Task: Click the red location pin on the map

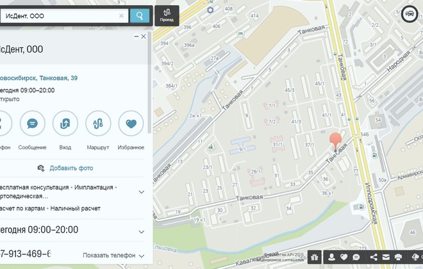Action: (x=336, y=141)
